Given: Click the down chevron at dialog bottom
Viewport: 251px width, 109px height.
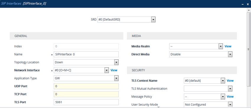Looking at the screenshot, I should [159, 107].
